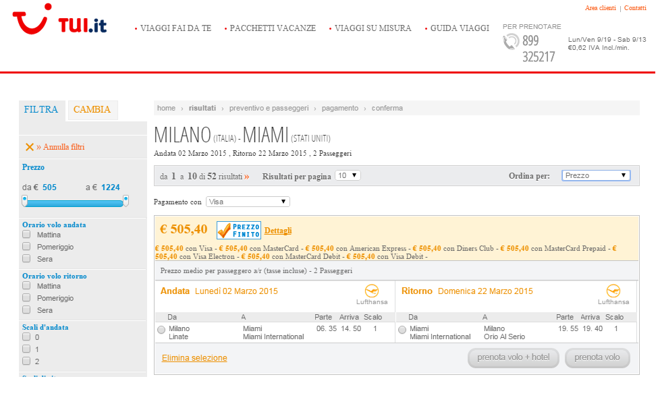Click the prenota volo button

tap(597, 358)
